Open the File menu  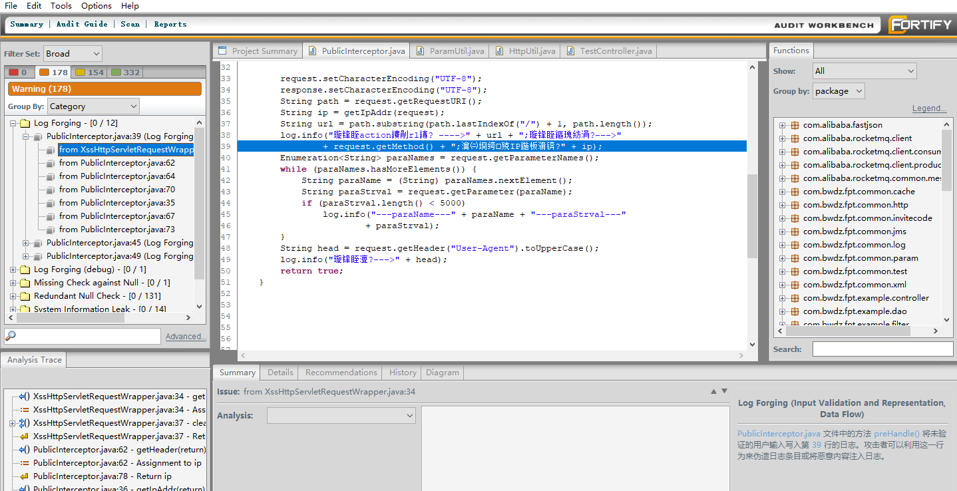(x=11, y=5)
